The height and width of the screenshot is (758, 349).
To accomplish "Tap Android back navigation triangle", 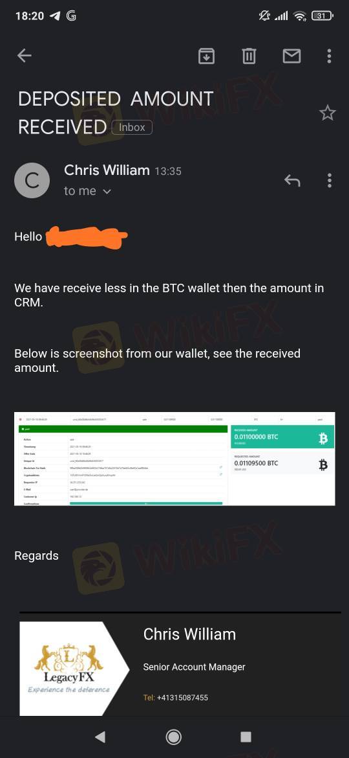I will tap(100, 737).
